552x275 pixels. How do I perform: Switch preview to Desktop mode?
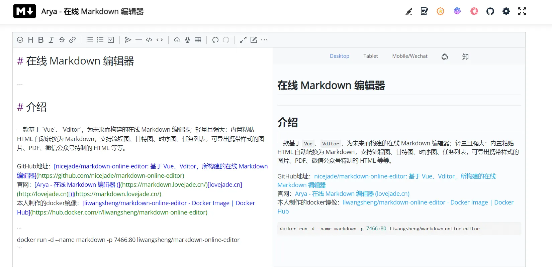click(340, 56)
